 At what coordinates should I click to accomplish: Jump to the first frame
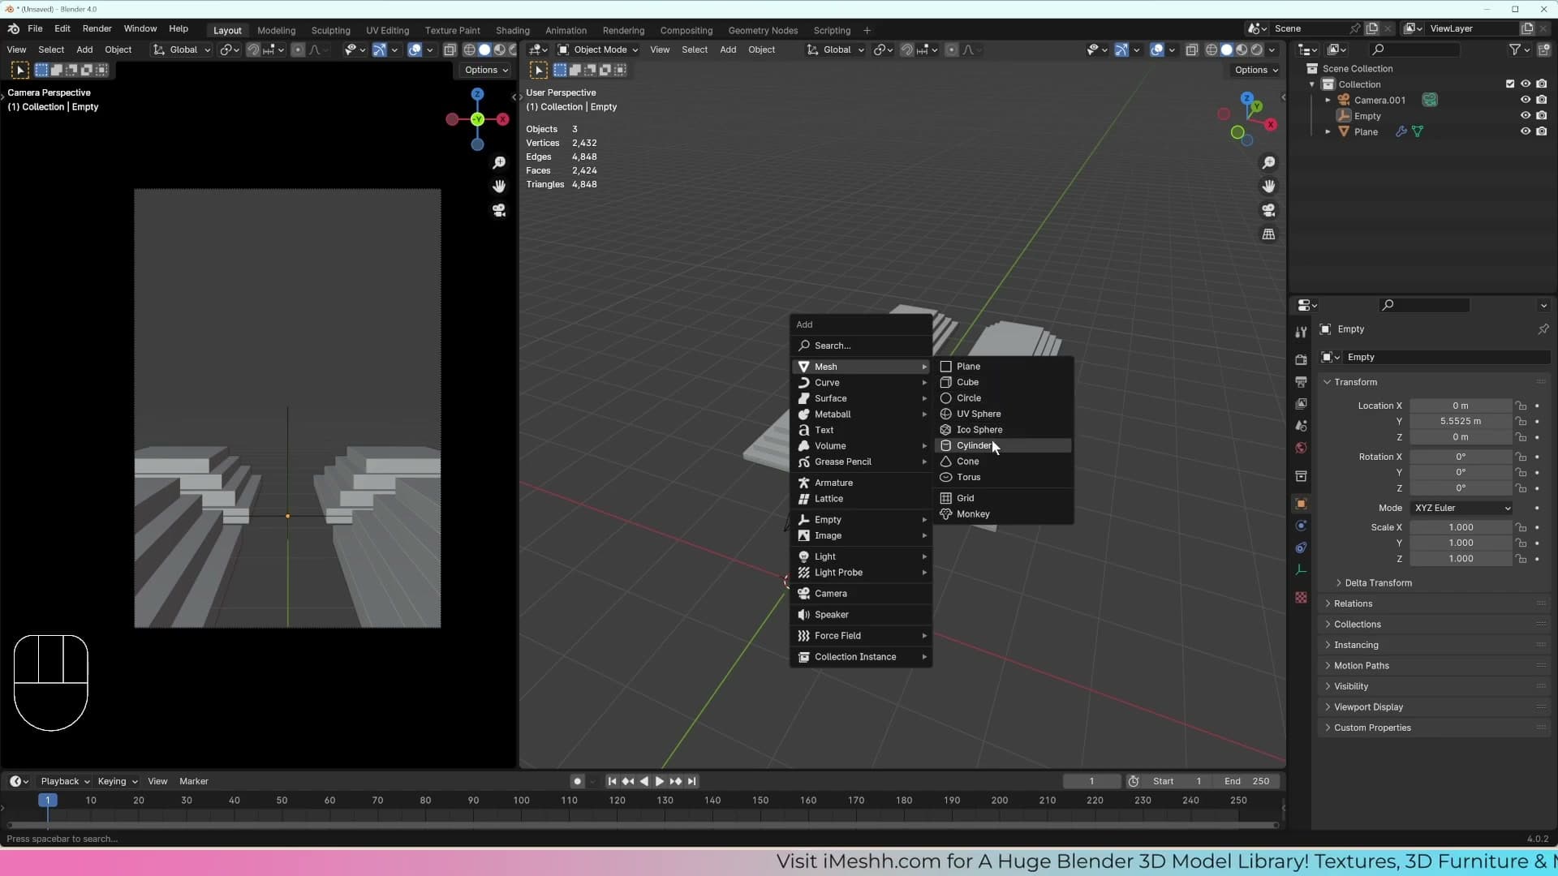pyautogui.click(x=612, y=781)
